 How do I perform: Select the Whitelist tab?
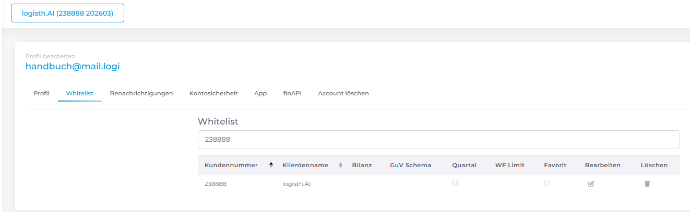tap(80, 93)
